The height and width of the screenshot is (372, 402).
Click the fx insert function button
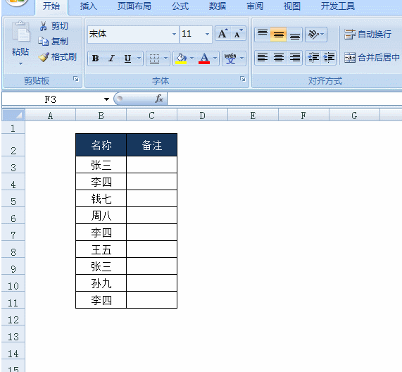point(159,99)
